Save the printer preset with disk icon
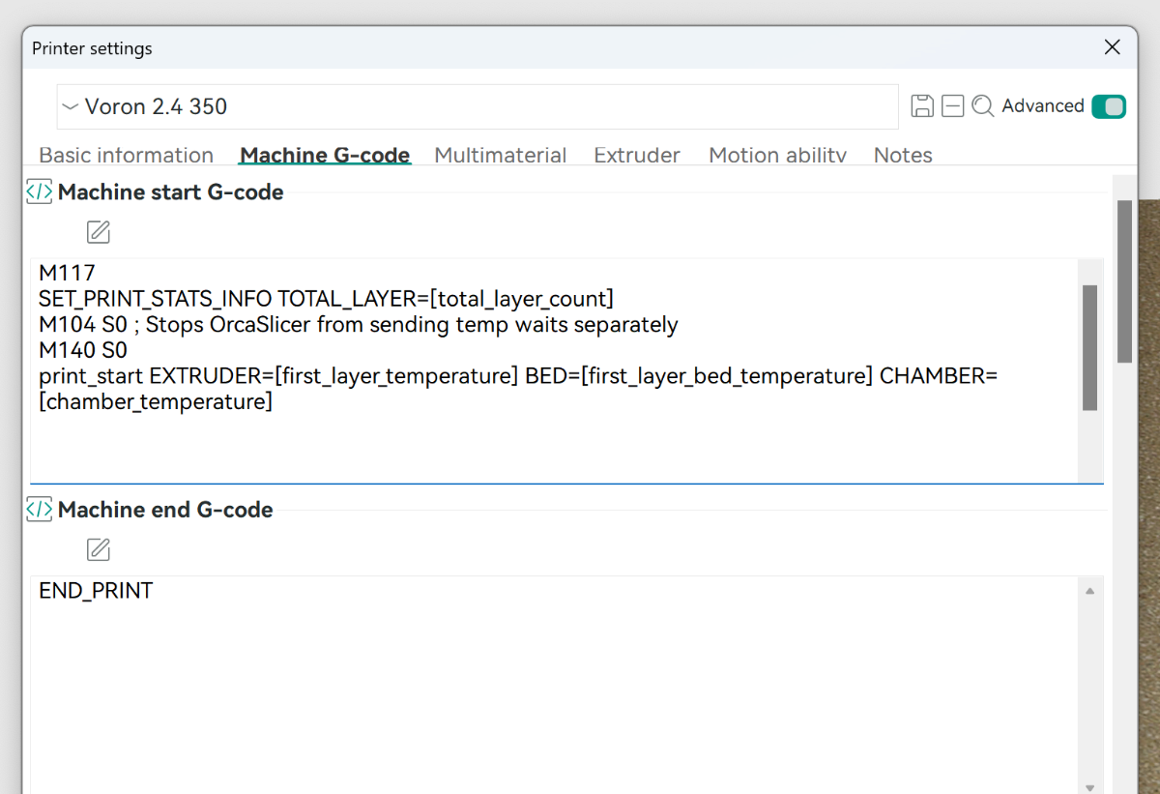Image resolution: width=1160 pixels, height=794 pixels. (x=922, y=106)
